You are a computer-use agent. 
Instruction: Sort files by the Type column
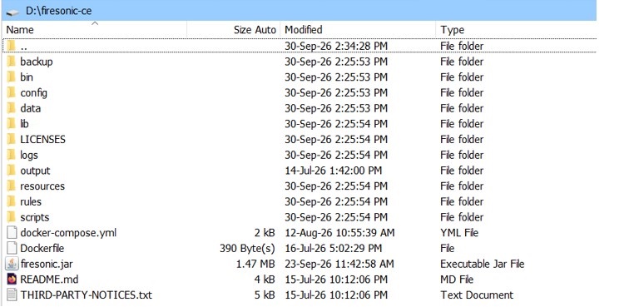(452, 29)
